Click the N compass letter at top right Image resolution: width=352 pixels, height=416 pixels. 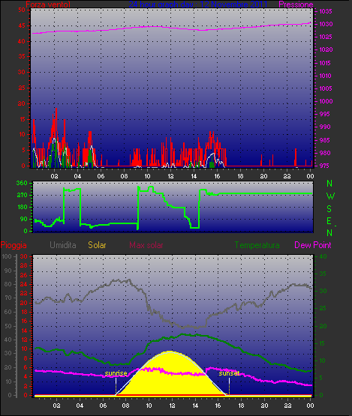click(x=329, y=184)
